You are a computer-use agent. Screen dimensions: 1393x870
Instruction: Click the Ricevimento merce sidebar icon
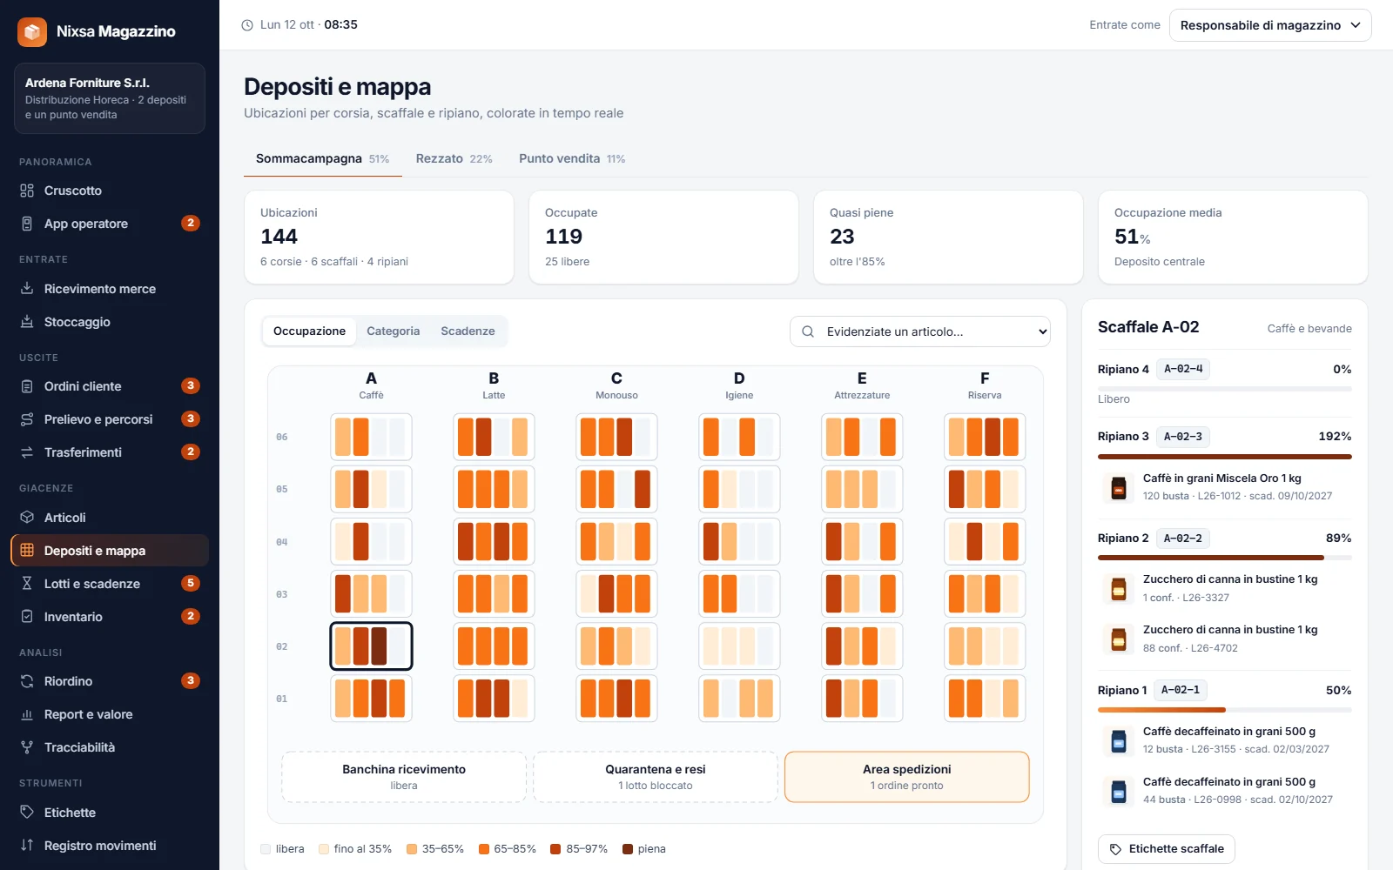click(x=27, y=289)
